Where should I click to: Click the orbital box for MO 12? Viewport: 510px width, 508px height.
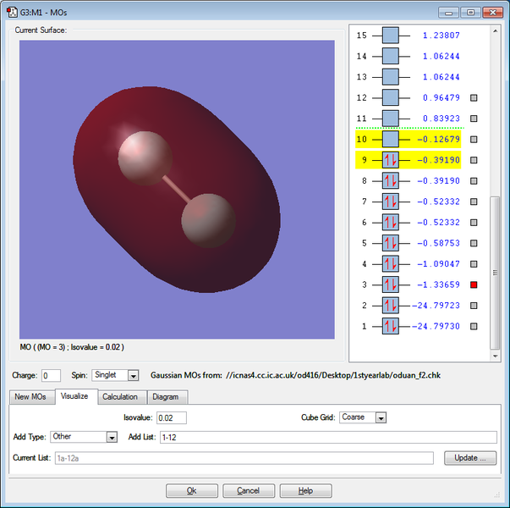(390, 97)
